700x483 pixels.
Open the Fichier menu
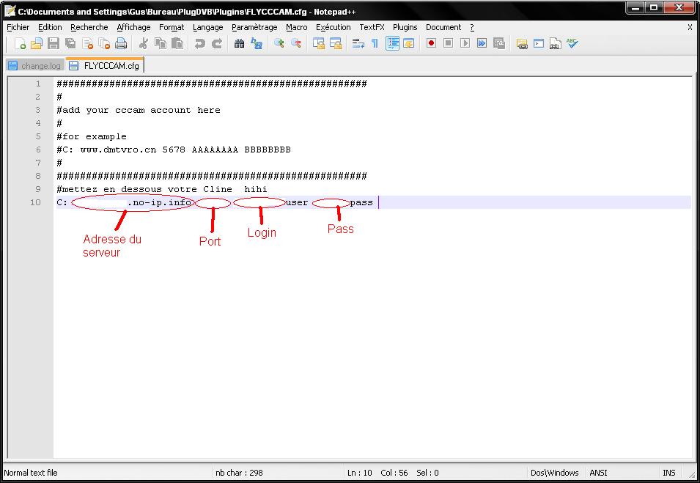(18, 27)
